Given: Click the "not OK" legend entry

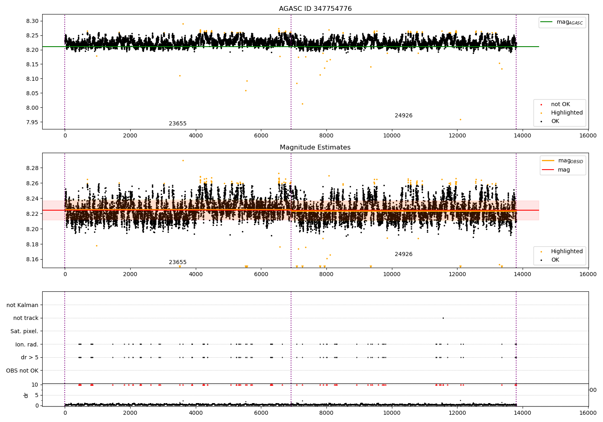Looking at the screenshot, I should click(560, 104).
